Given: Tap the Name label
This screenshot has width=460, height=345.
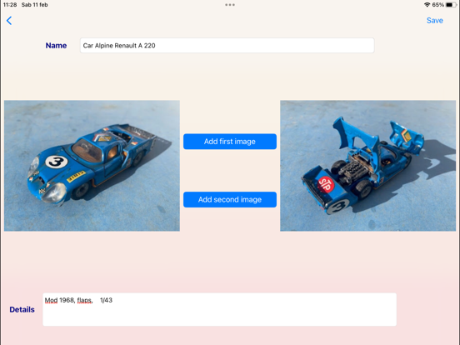Looking at the screenshot, I should click(56, 46).
